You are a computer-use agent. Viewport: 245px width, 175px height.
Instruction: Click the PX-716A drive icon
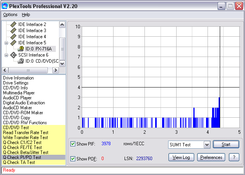pyautogui.click(x=21, y=49)
